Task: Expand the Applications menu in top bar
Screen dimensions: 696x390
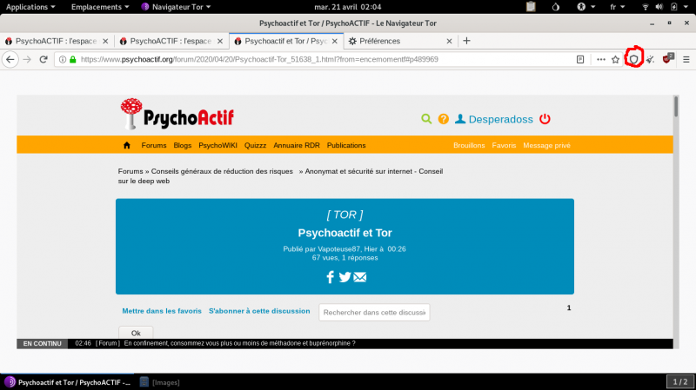Action: (x=33, y=6)
